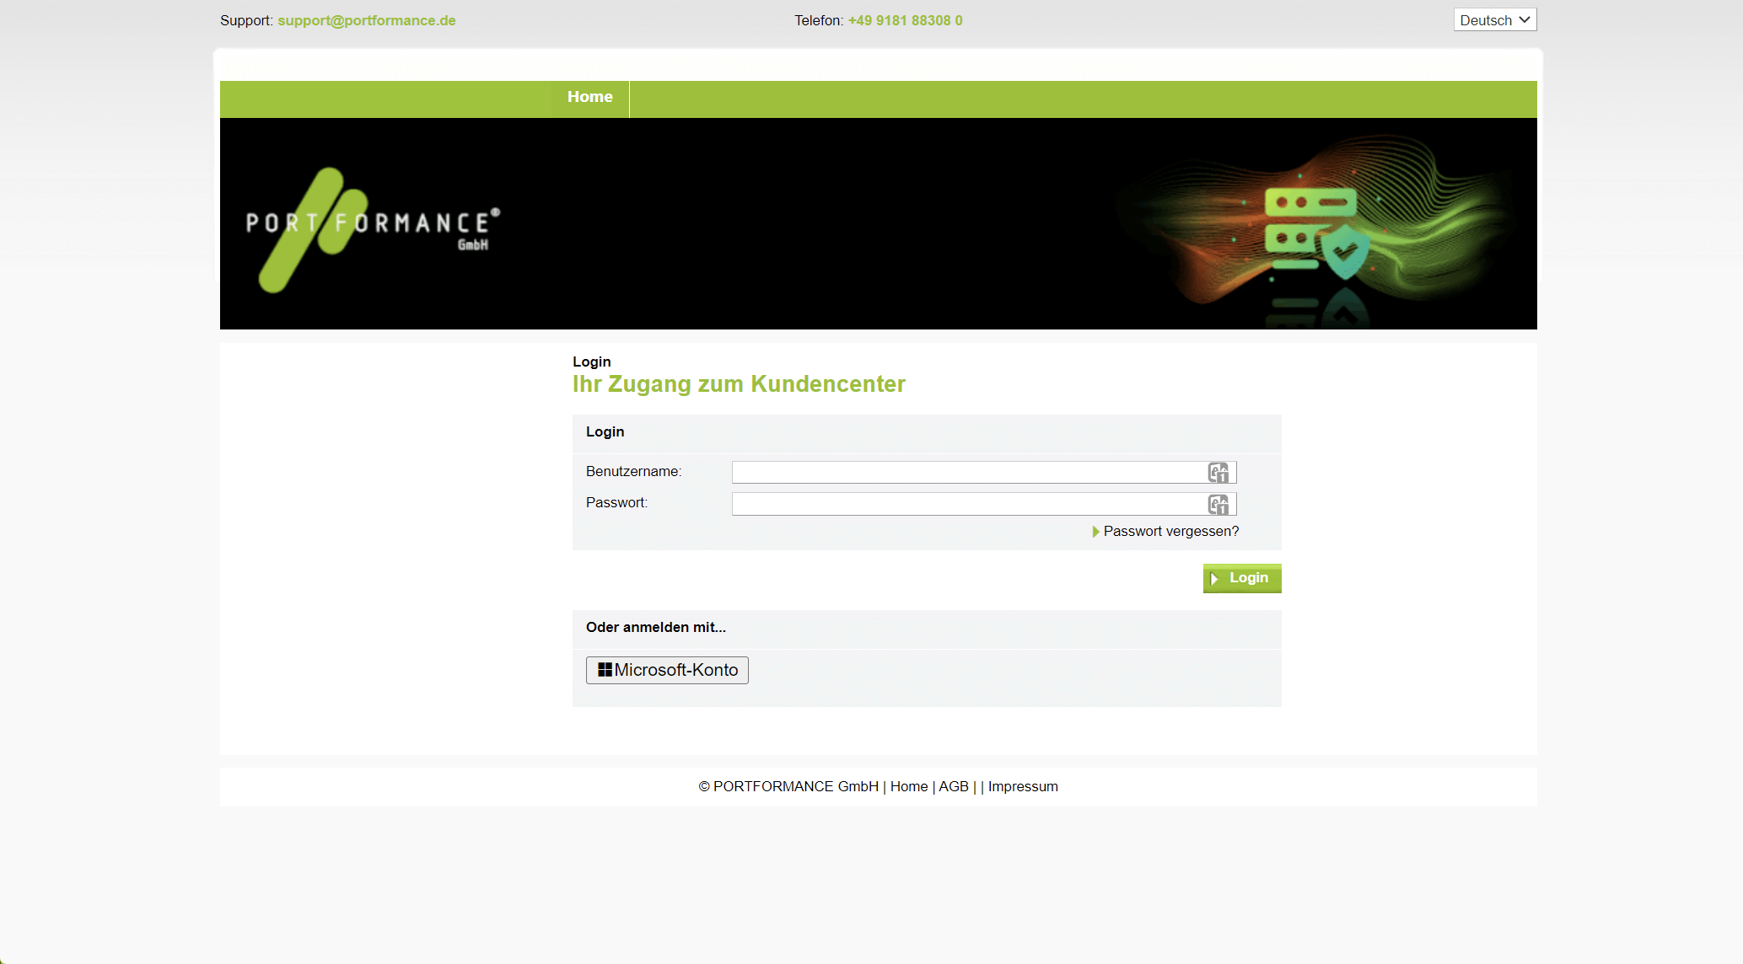
Task: Click the password manager icon in Benutzername field
Action: [x=1218, y=473]
